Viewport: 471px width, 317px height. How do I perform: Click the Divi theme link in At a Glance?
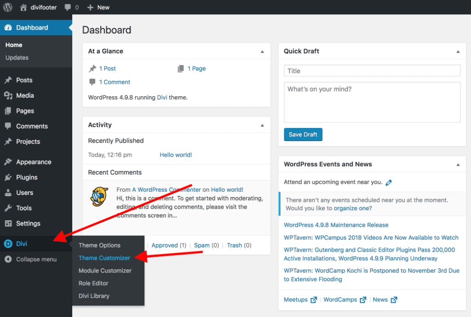coord(162,97)
